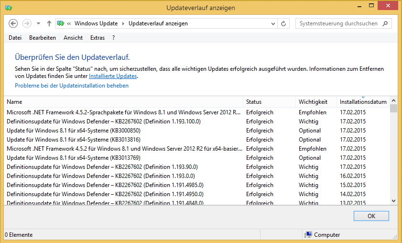Click the Windows Update icon in address bar

[x=61, y=23]
